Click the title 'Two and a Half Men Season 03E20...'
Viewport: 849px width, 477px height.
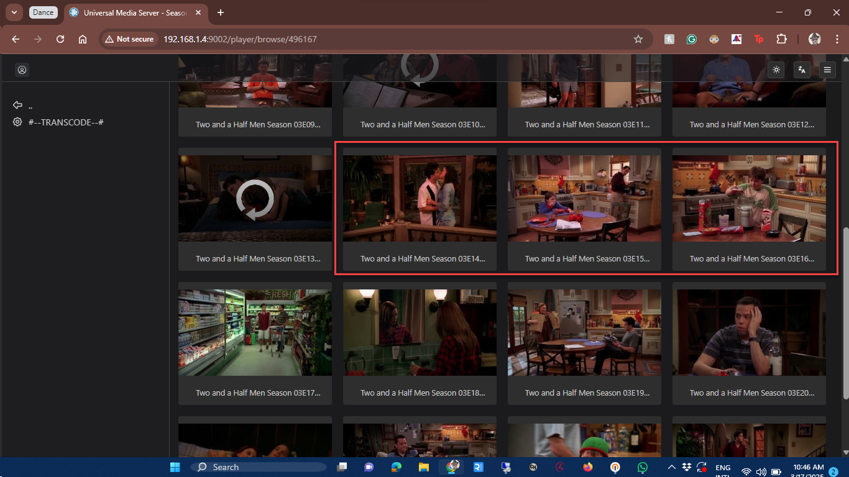(752, 393)
